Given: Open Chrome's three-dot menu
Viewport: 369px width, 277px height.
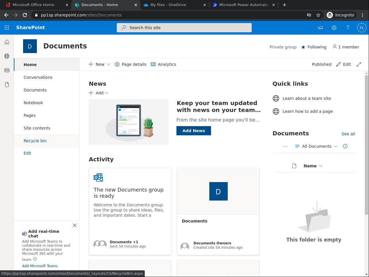Looking at the screenshot, I should 363,15.
